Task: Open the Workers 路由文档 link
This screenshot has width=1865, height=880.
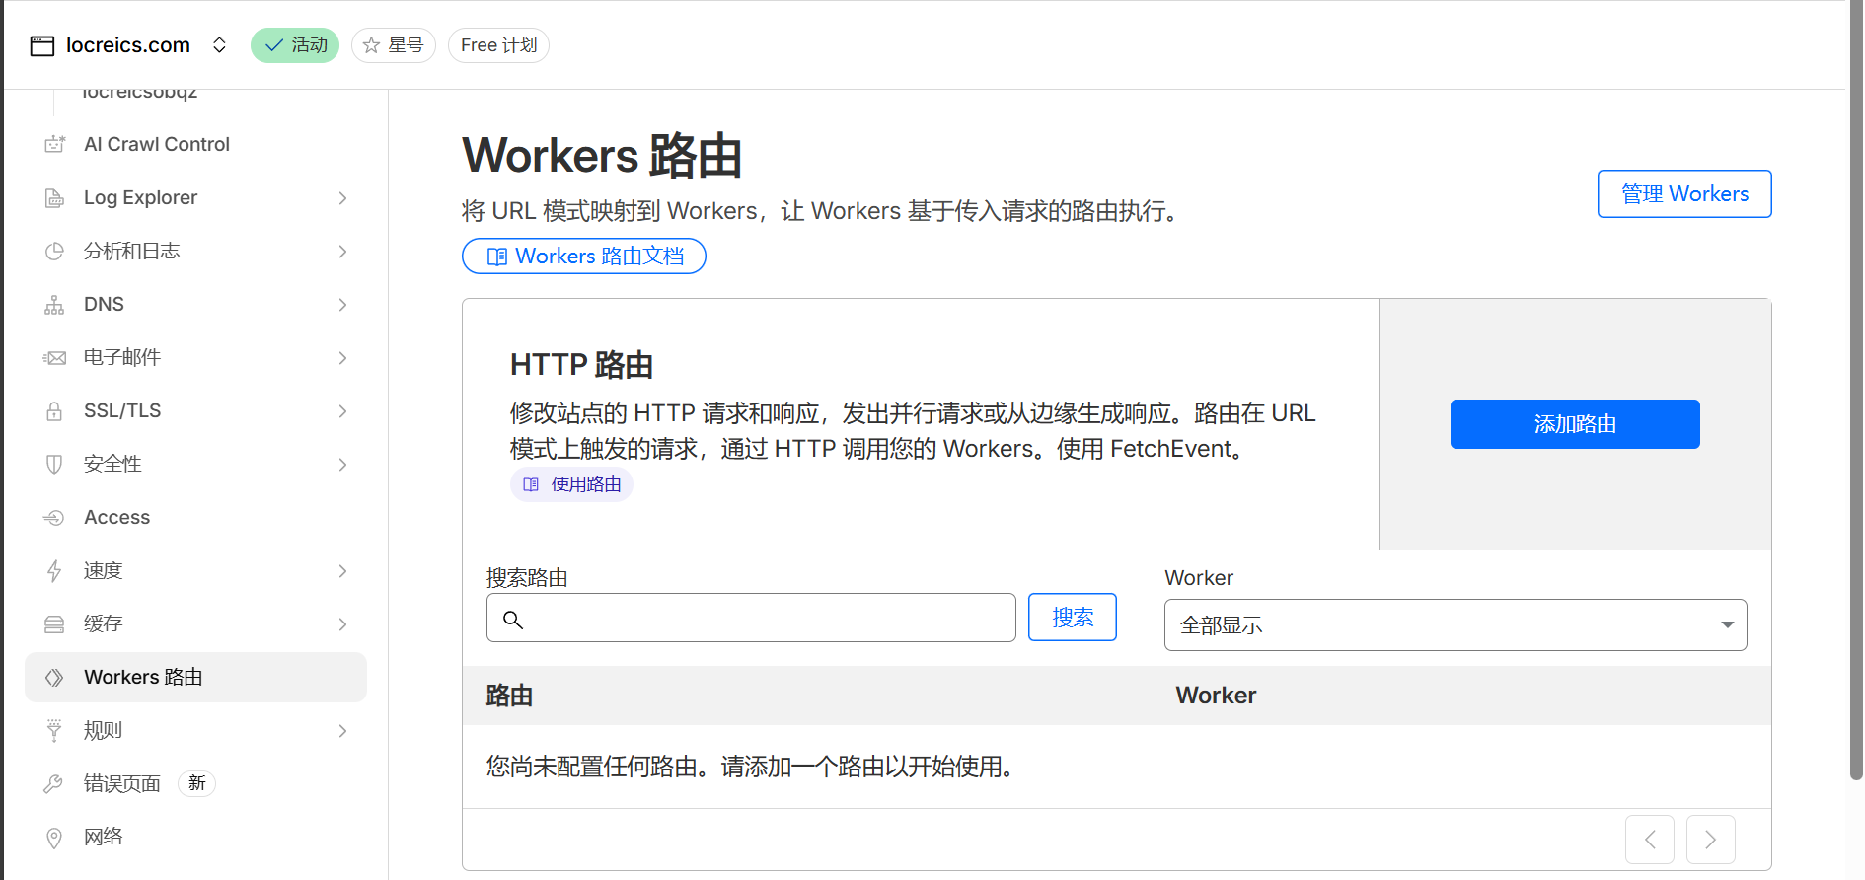Action: (583, 257)
